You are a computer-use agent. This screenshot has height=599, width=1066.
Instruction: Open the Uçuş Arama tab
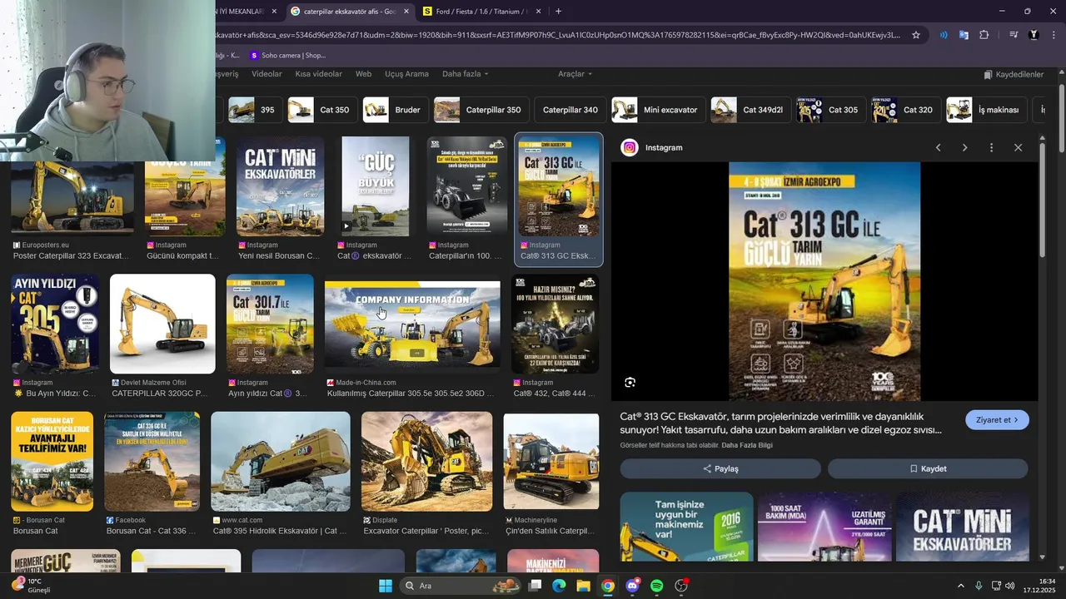tap(406, 74)
